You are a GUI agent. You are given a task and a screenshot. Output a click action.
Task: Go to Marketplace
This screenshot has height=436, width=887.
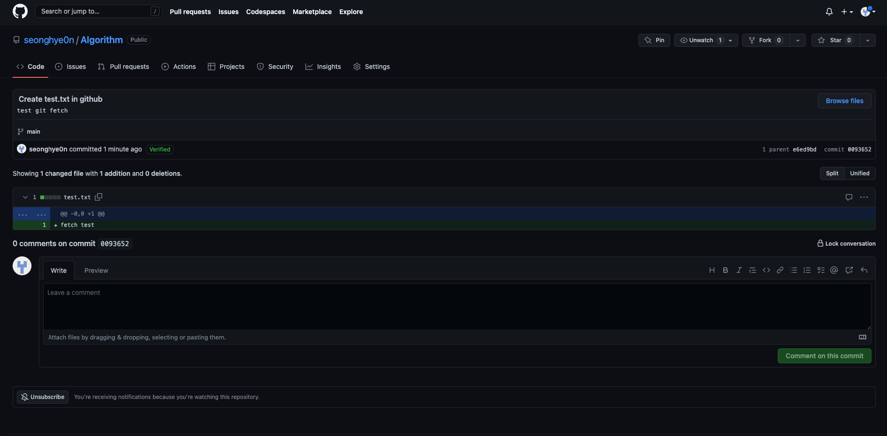(x=312, y=12)
